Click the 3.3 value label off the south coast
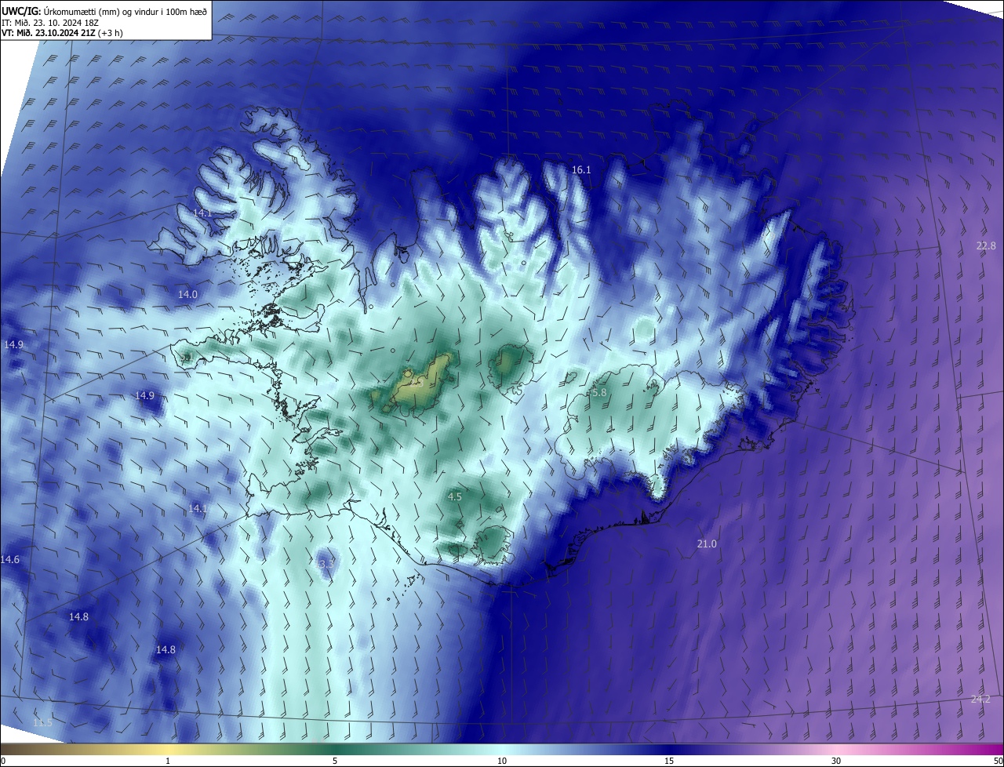 [327, 563]
